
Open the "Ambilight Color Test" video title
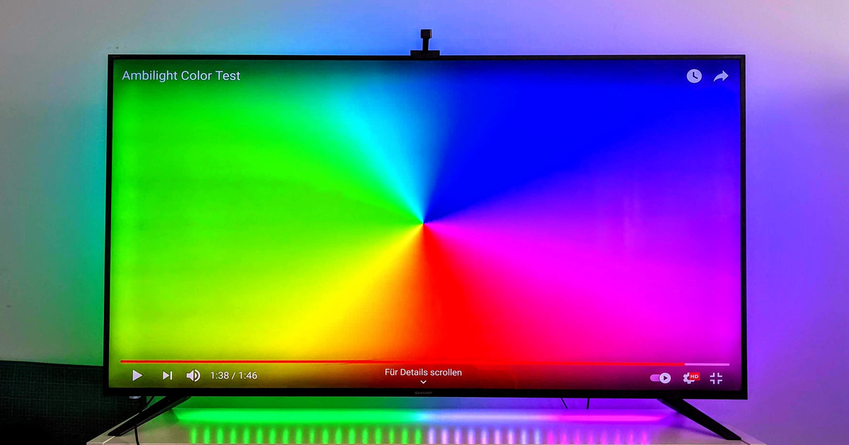pos(180,76)
